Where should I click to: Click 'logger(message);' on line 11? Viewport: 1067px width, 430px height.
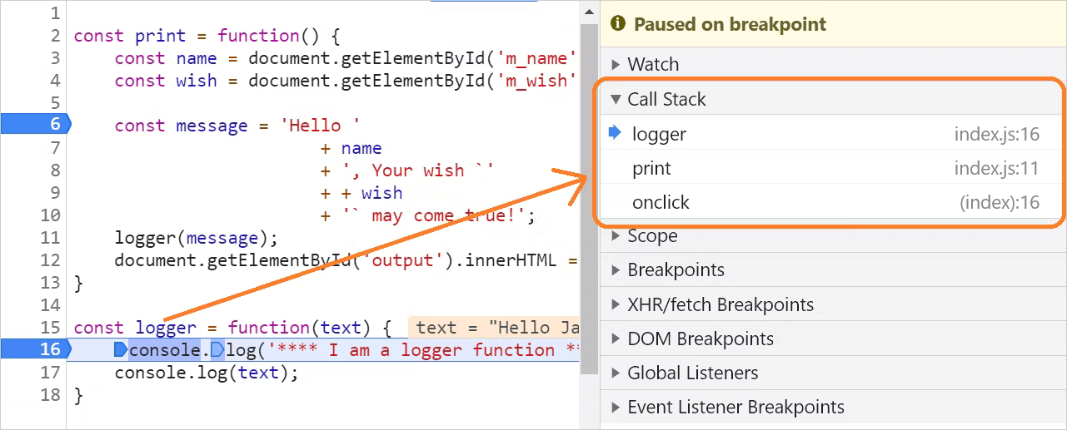[x=196, y=238]
